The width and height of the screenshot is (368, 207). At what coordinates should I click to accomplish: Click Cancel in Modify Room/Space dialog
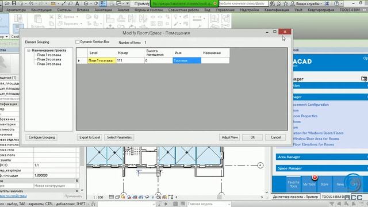point(276,137)
